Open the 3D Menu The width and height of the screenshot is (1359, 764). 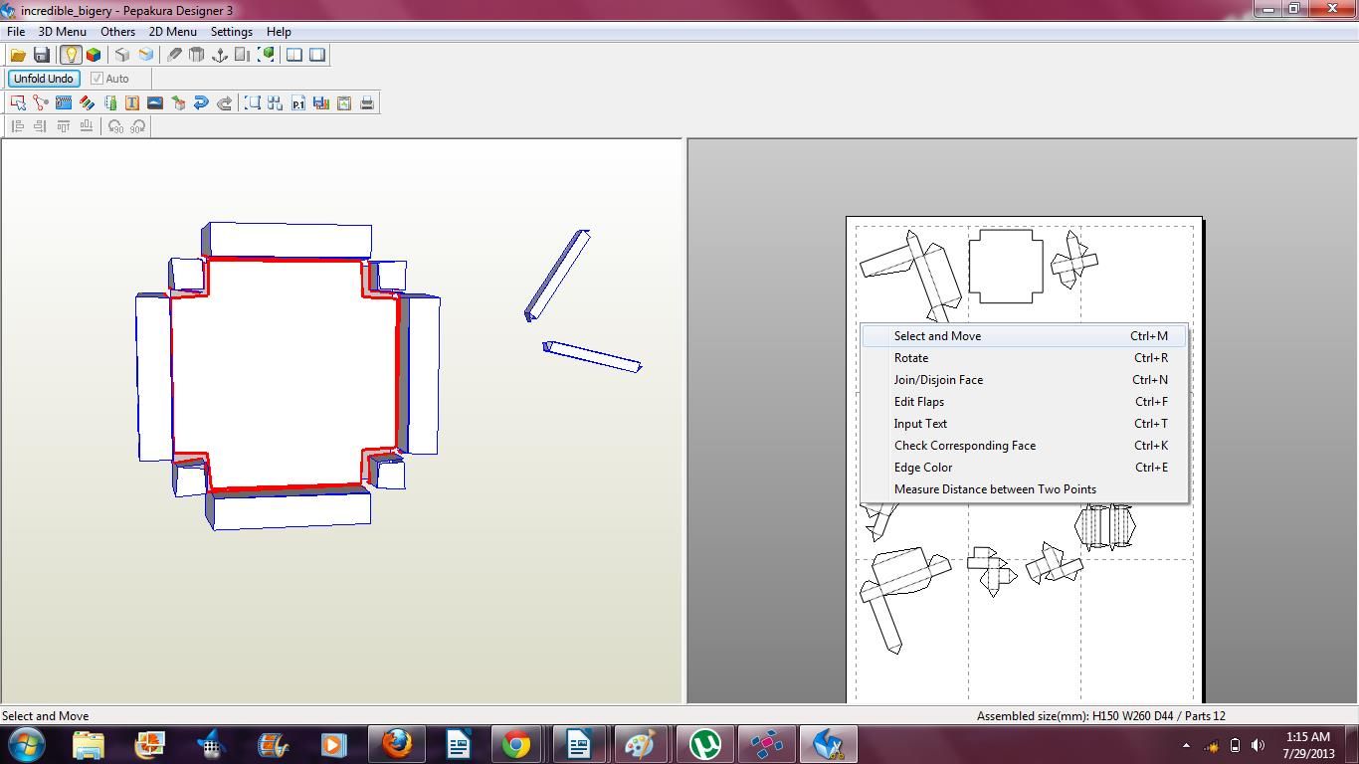(62, 31)
